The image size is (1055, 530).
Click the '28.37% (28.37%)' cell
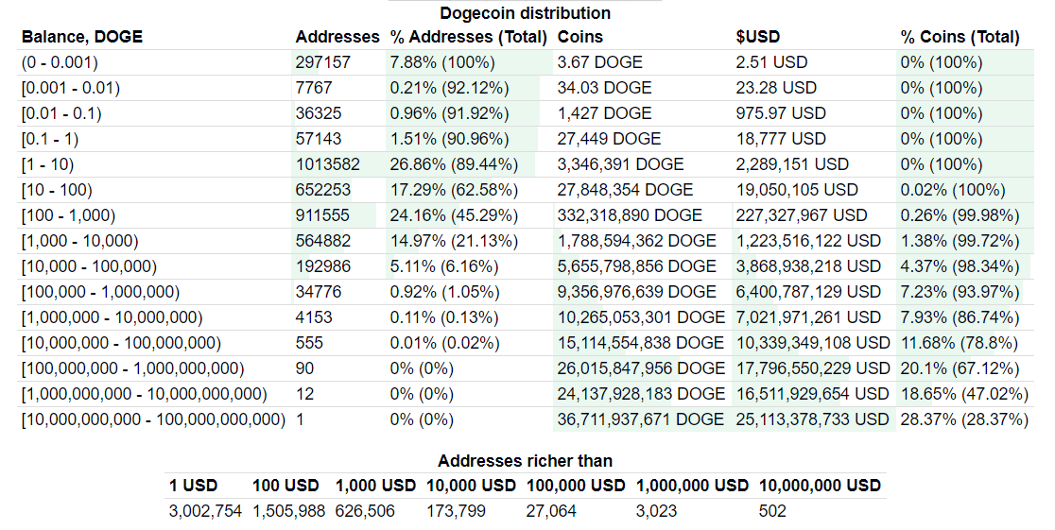[x=964, y=420]
